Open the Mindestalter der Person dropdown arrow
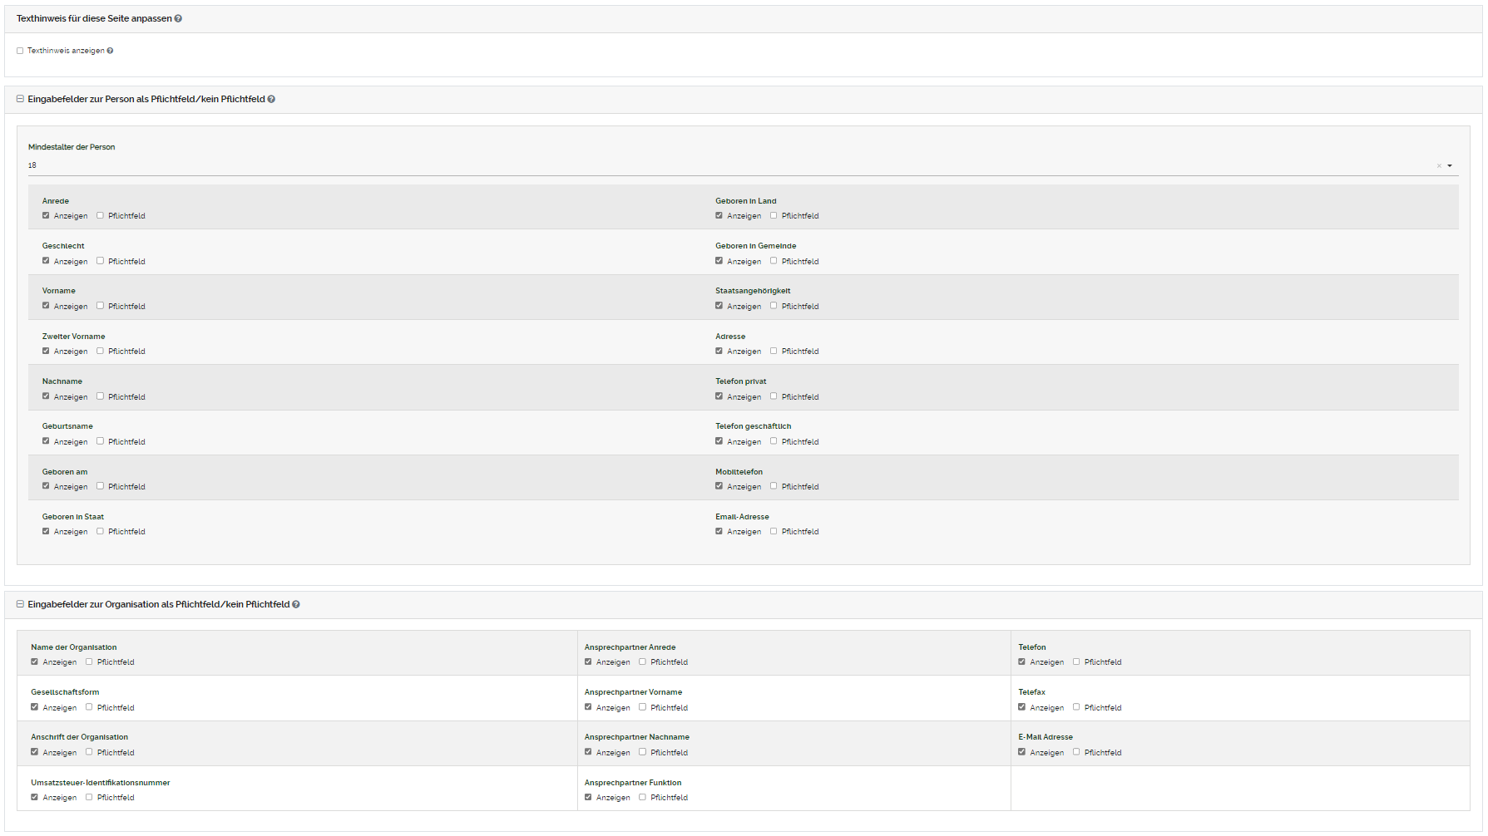Screen dimensions: 1488x836 coord(1450,166)
